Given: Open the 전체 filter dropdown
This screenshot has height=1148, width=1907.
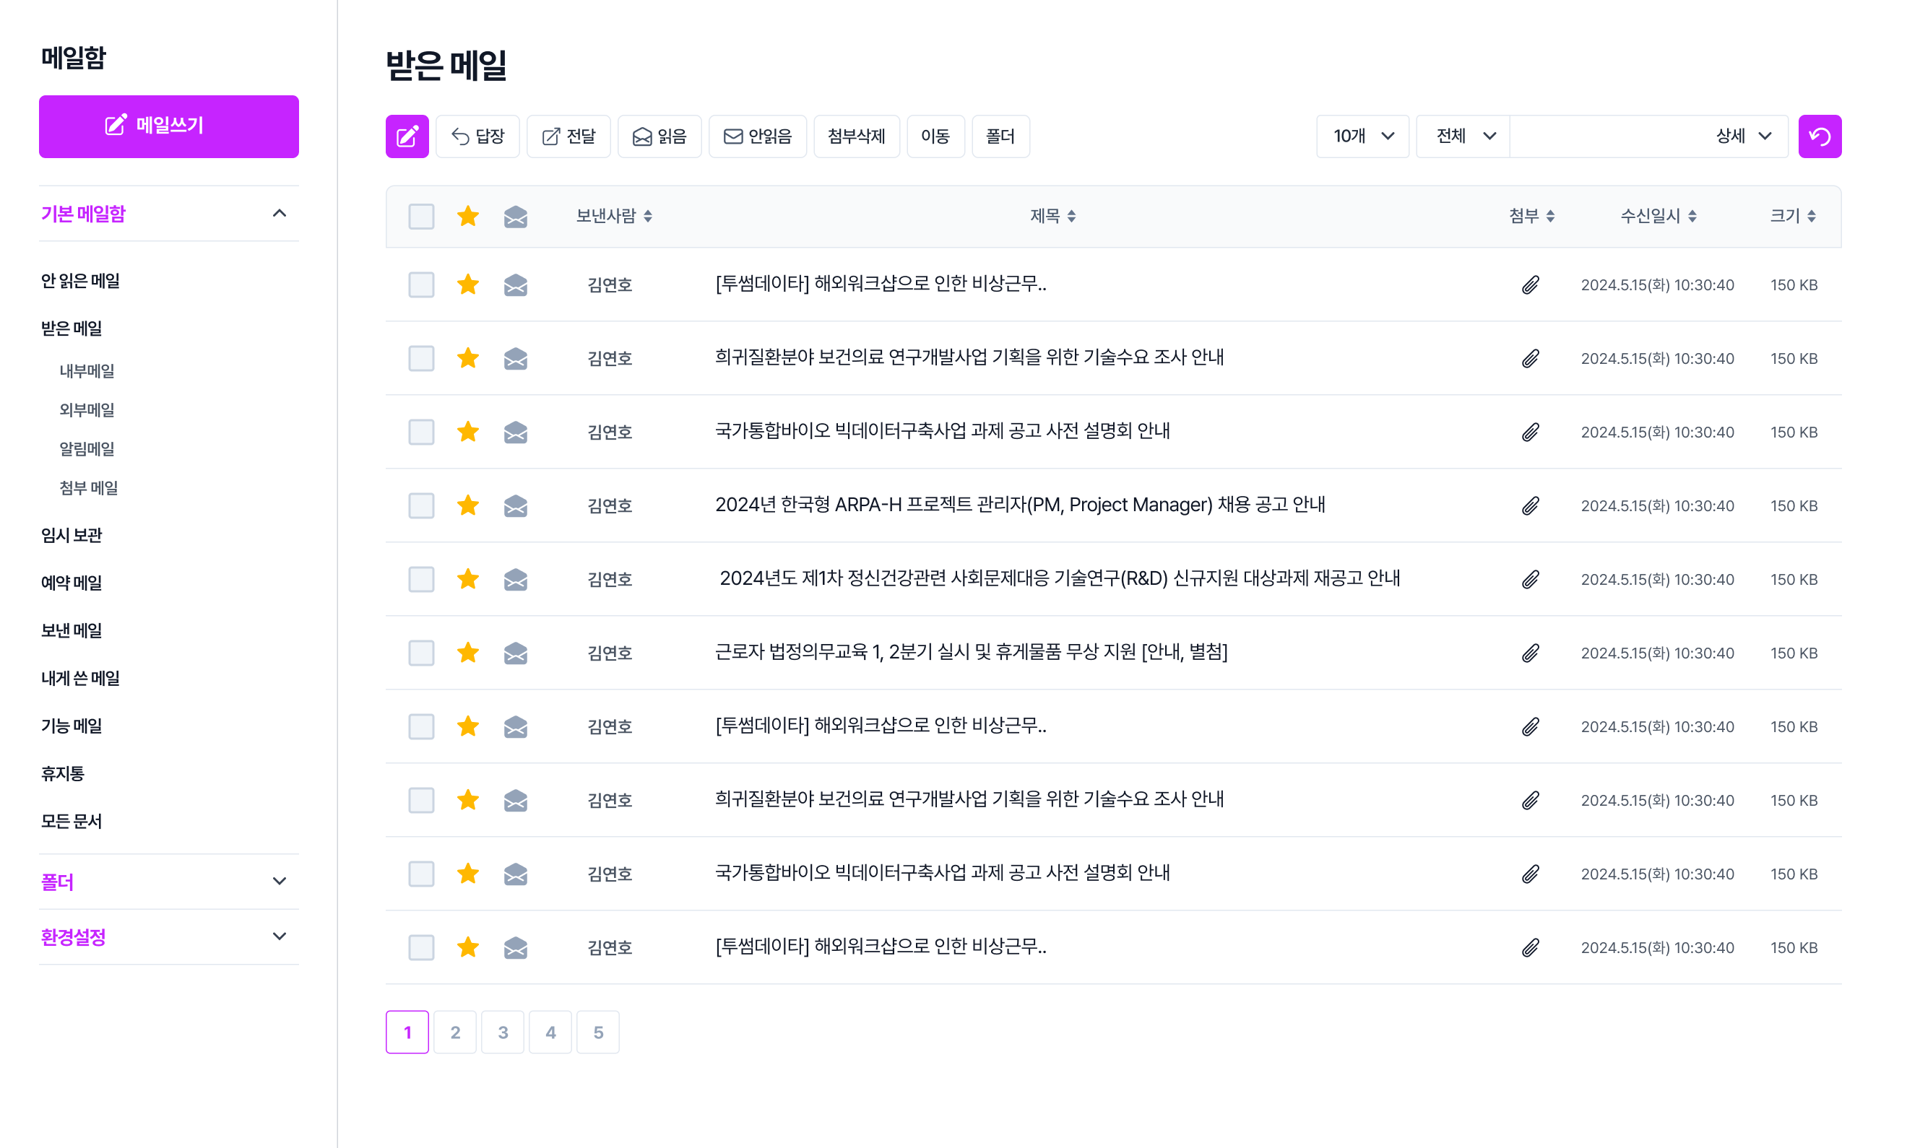Looking at the screenshot, I should pyautogui.click(x=1463, y=137).
